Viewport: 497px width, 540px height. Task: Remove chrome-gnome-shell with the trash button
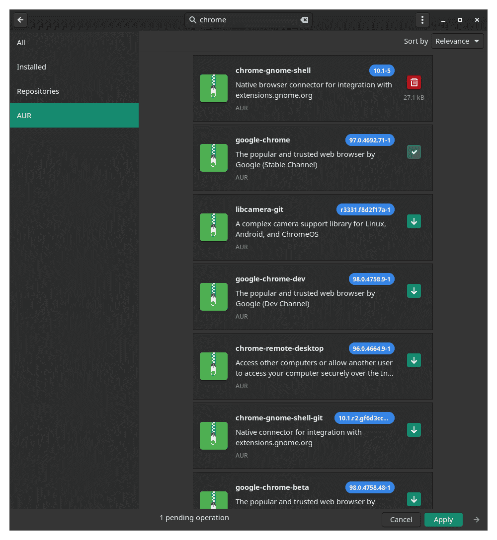tap(414, 83)
